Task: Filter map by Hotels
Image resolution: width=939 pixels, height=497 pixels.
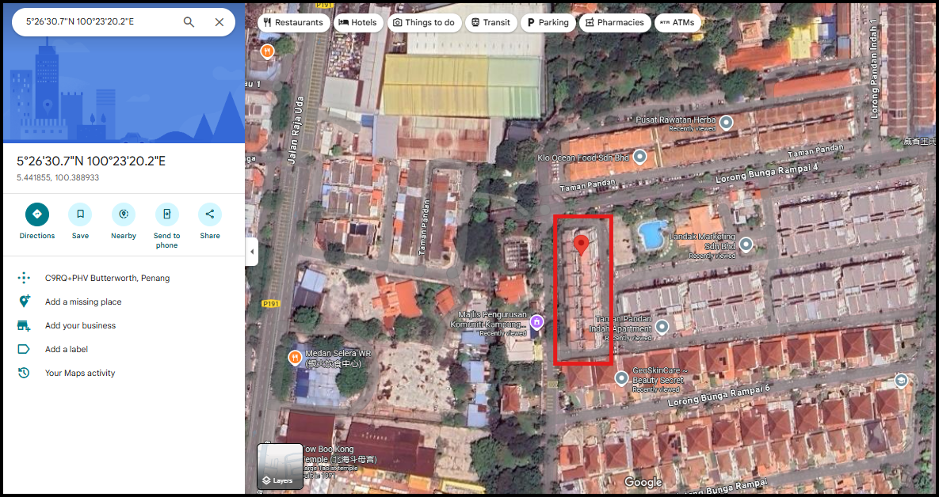Action: 357,23
